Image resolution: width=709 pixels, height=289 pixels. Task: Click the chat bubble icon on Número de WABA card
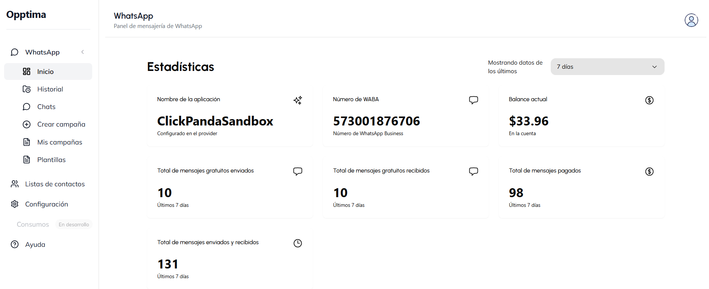pos(473,100)
